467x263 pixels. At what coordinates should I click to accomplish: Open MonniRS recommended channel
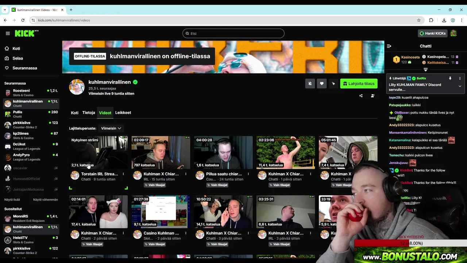click(31, 218)
